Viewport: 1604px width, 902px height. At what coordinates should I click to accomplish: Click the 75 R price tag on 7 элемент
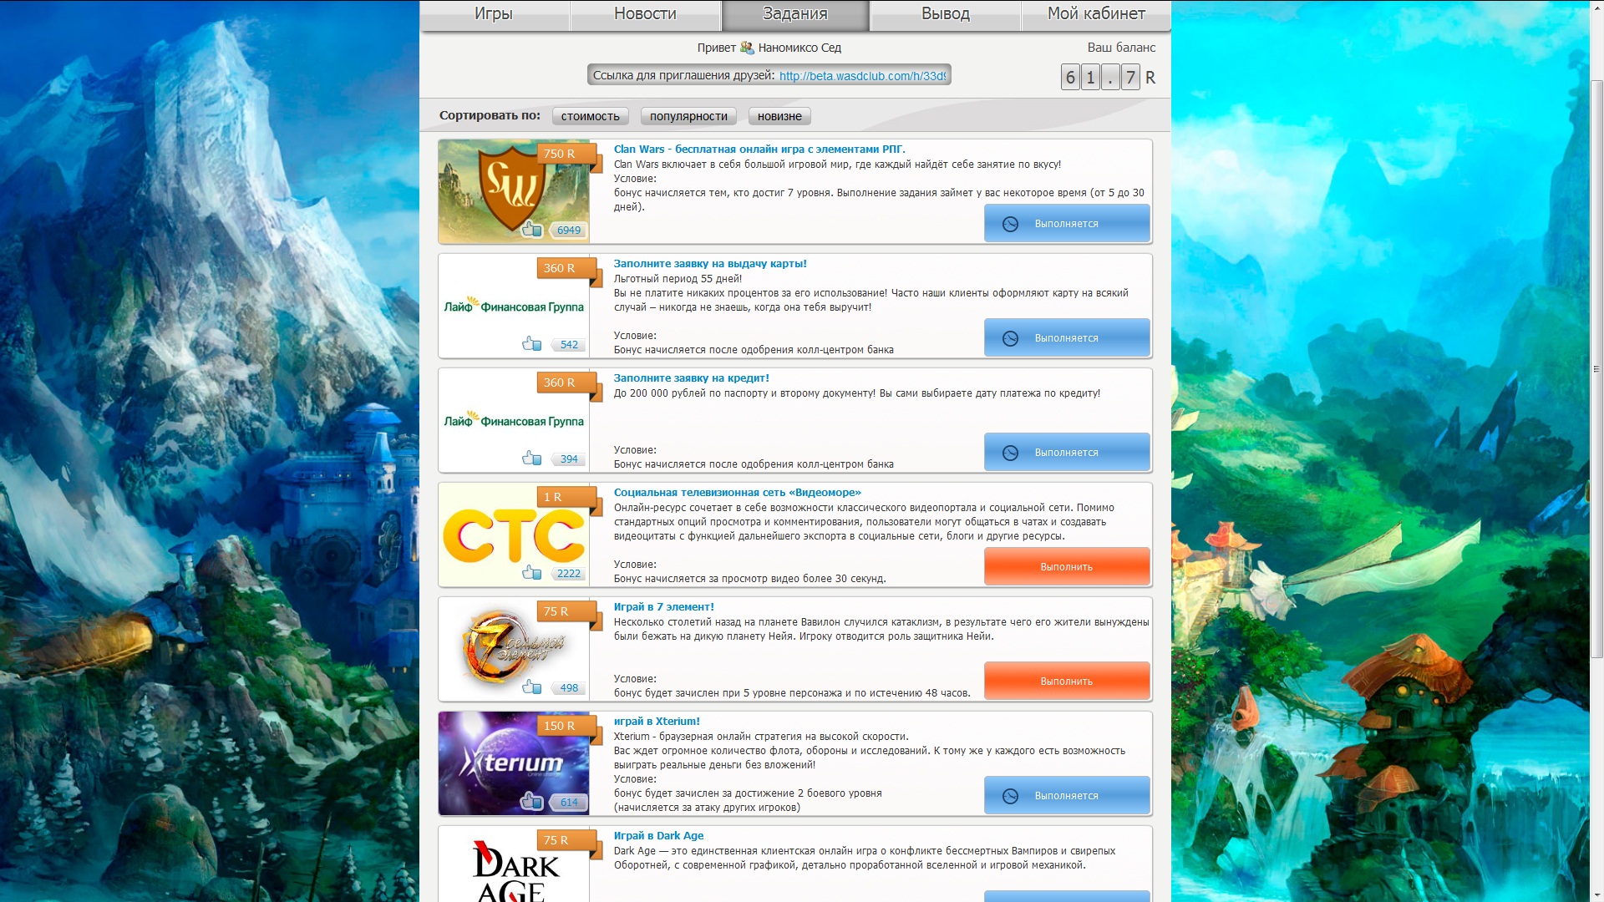(567, 612)
